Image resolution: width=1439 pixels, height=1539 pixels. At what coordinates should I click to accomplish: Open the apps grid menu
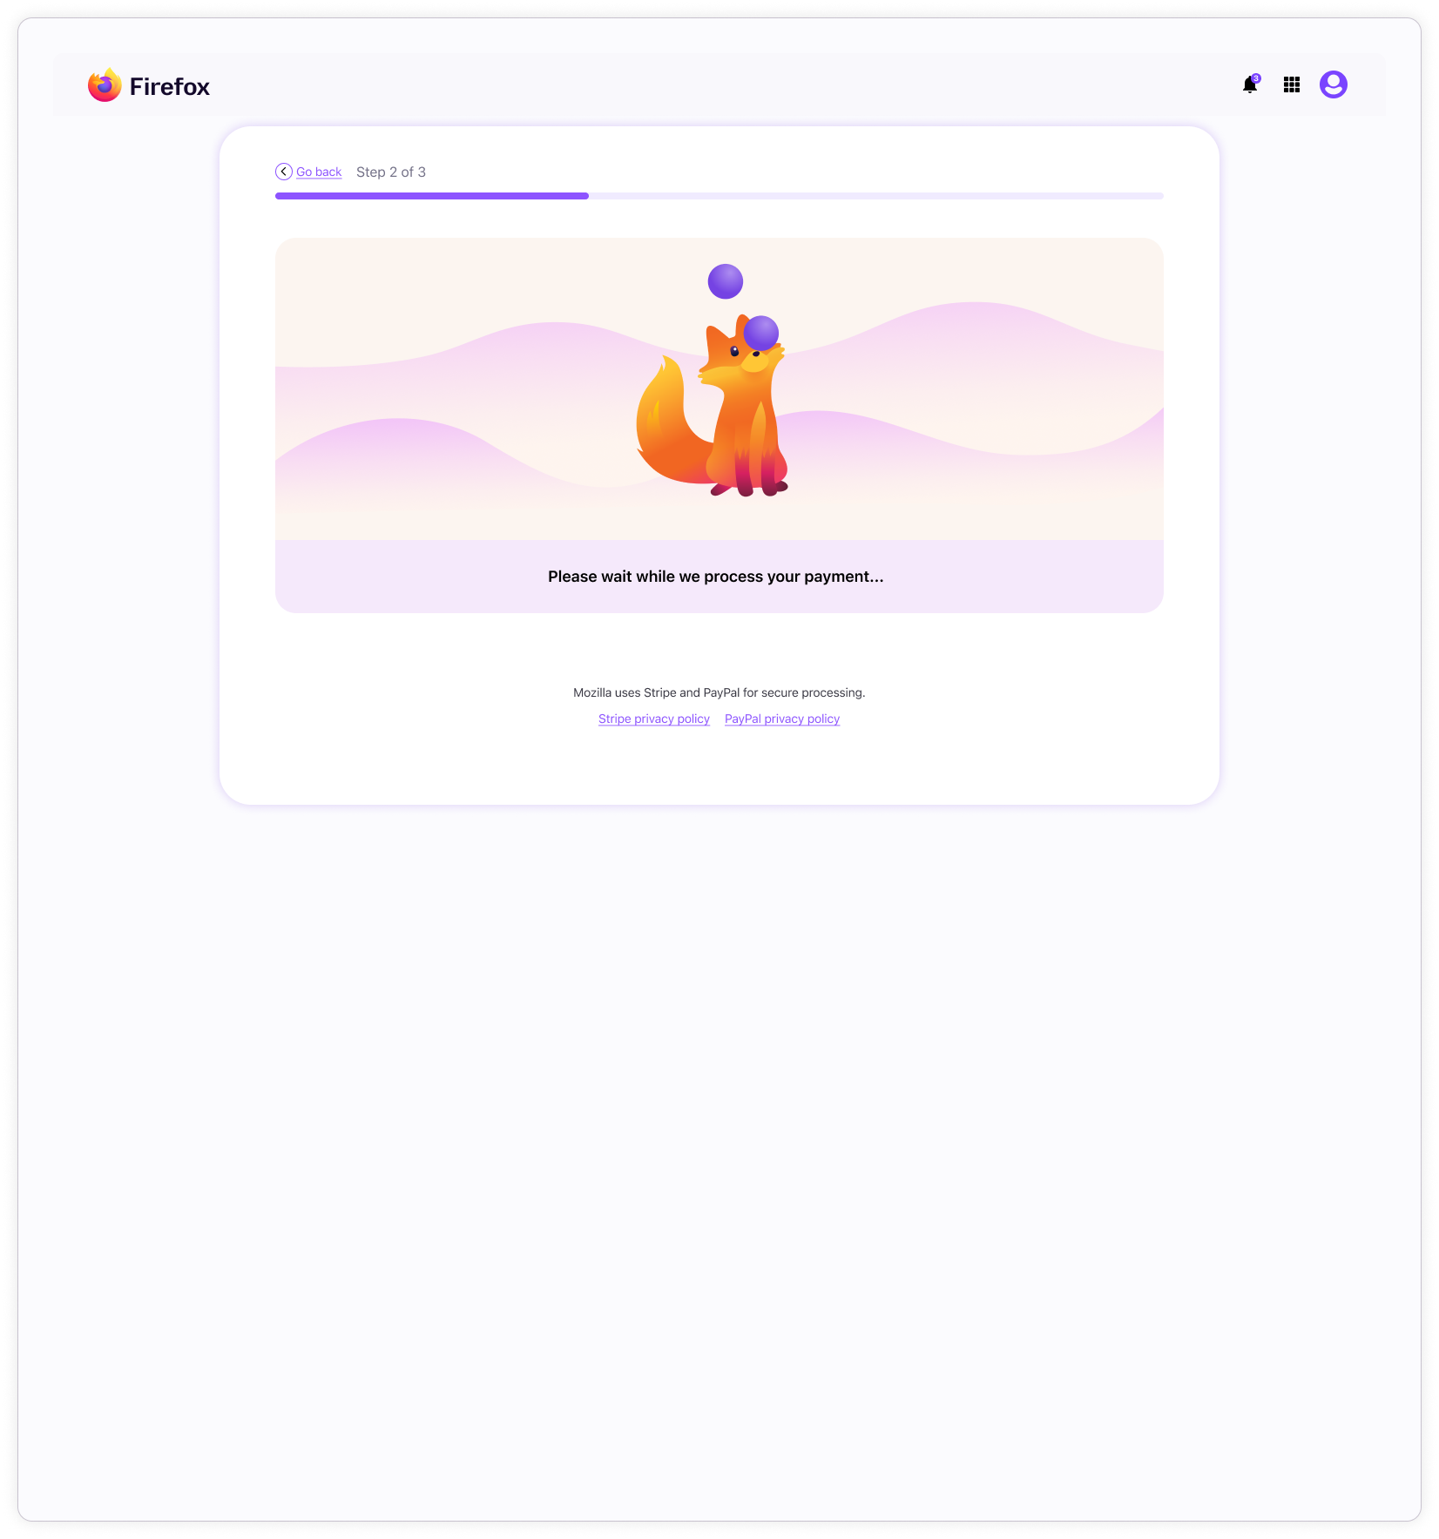pos(1292,84)
